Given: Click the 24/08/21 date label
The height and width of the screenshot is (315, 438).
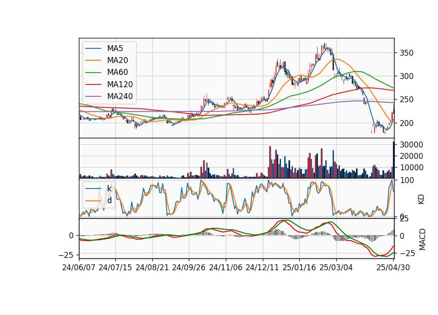Looking at the screenshot, I should pos(152,268).
